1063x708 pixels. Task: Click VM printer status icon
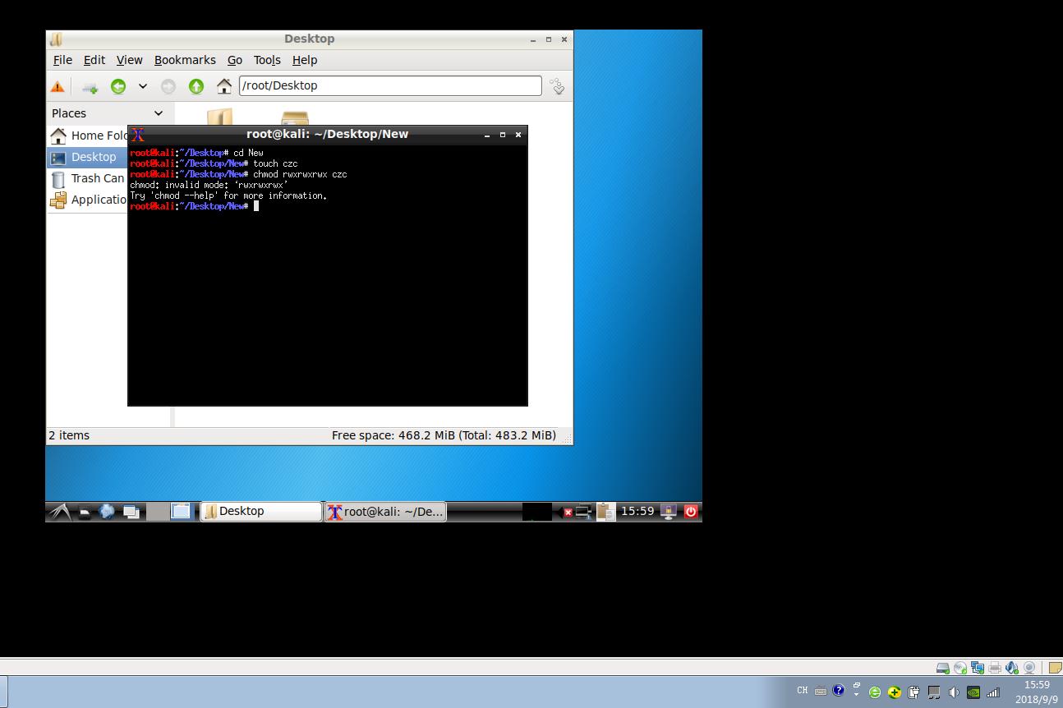(995, 668)
